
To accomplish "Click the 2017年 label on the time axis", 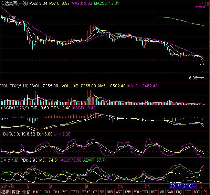I will point(8,186).
